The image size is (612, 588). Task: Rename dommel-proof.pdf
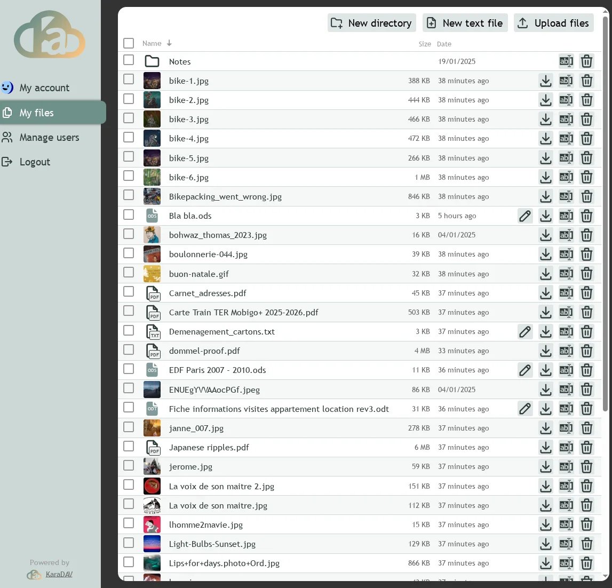(566, 351)
